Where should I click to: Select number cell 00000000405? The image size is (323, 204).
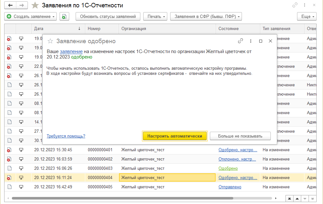pos(102,187)
